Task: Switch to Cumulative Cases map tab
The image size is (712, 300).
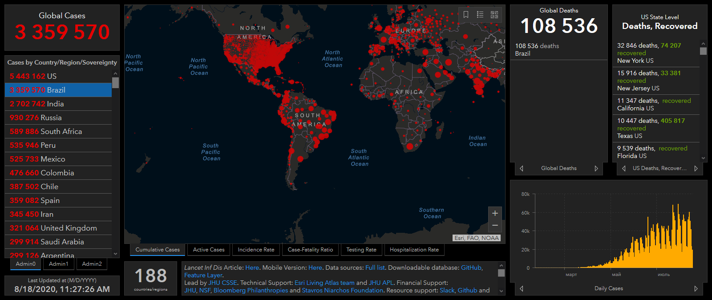Action: click(158, 250)
